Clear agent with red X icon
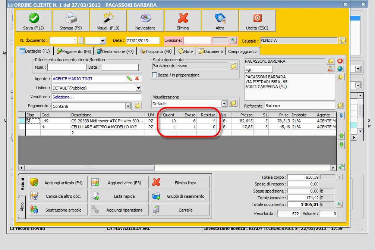Viewport: 375px width, 250px height. [x=137, y=78]
